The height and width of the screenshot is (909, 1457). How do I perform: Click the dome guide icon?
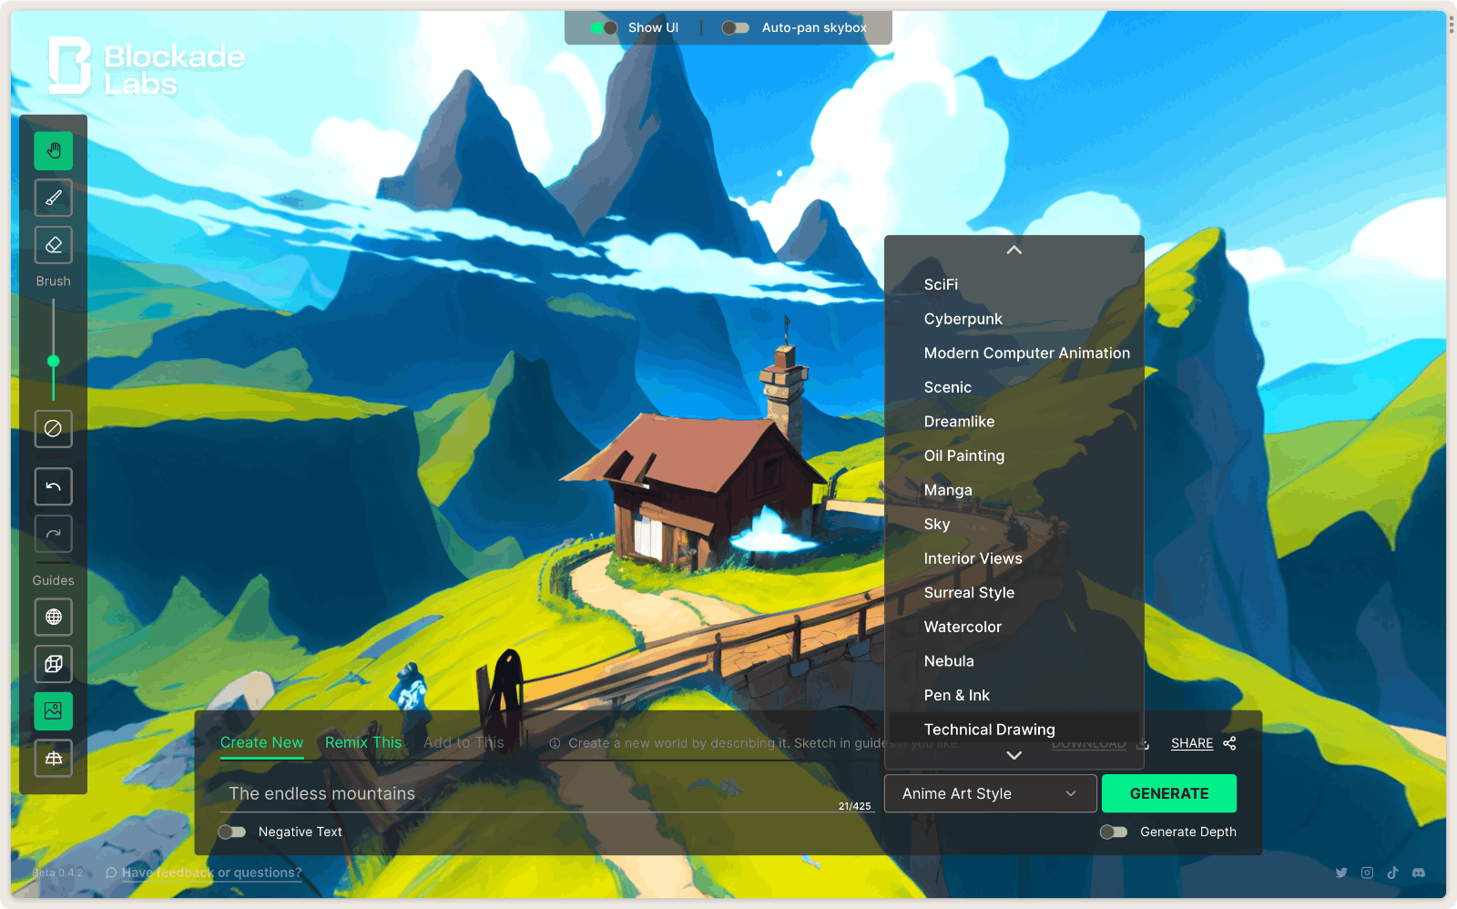(54, 758)
